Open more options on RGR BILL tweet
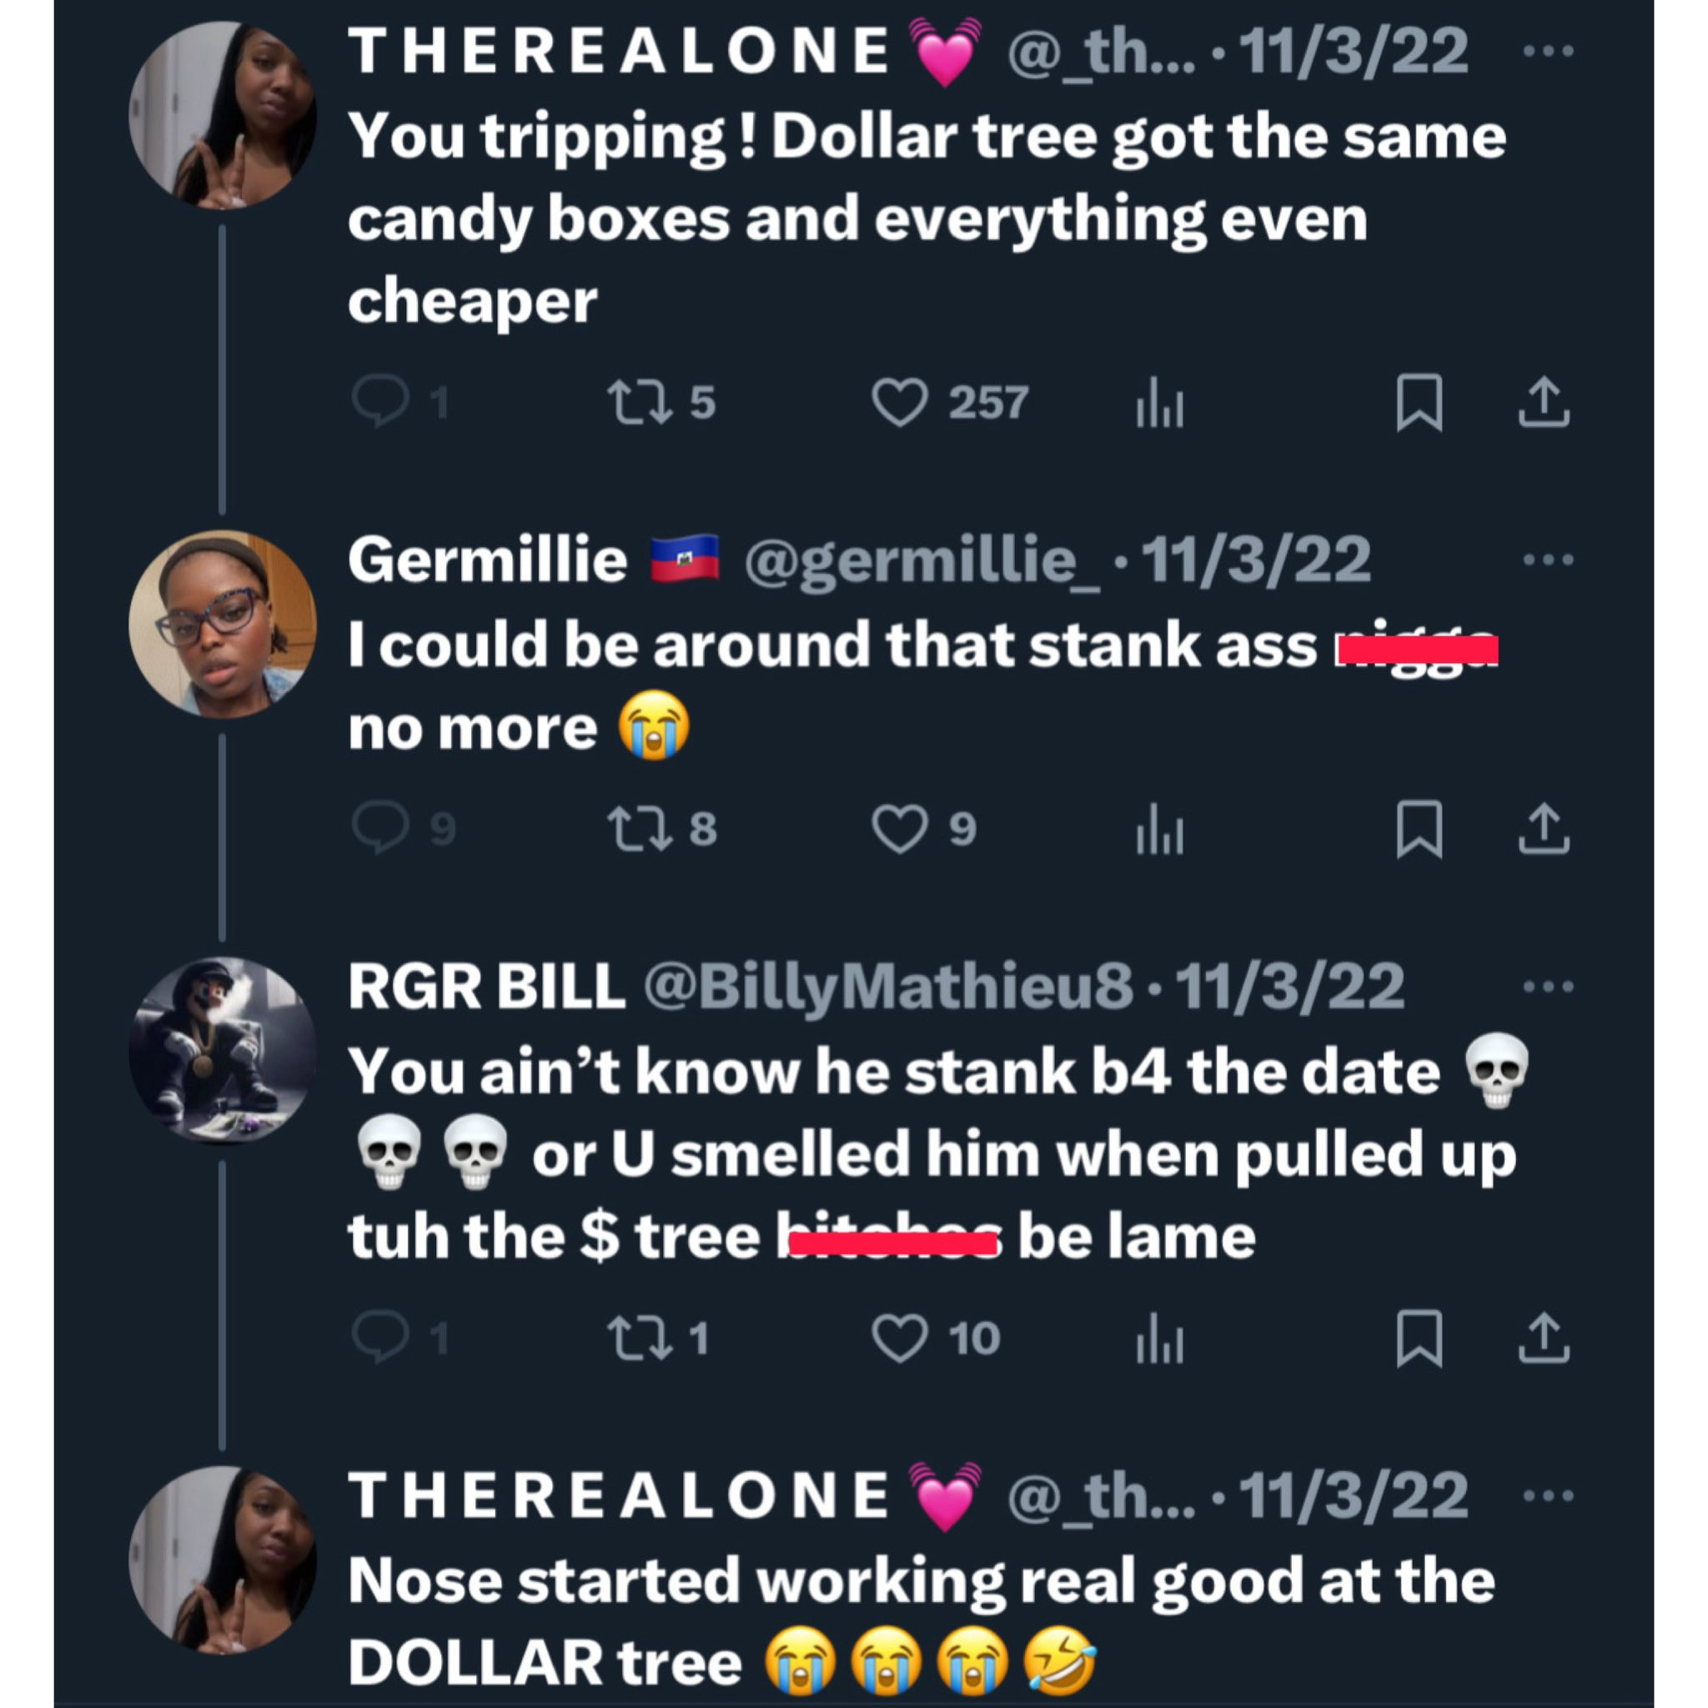The height and width of the screenshot is (1708, 1708). tap(1548, 986)
